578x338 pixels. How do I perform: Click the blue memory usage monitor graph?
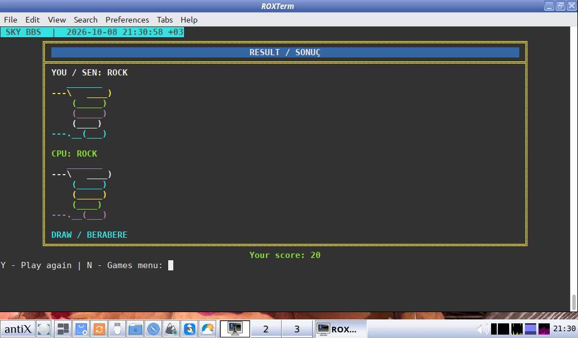click(531, 329)
